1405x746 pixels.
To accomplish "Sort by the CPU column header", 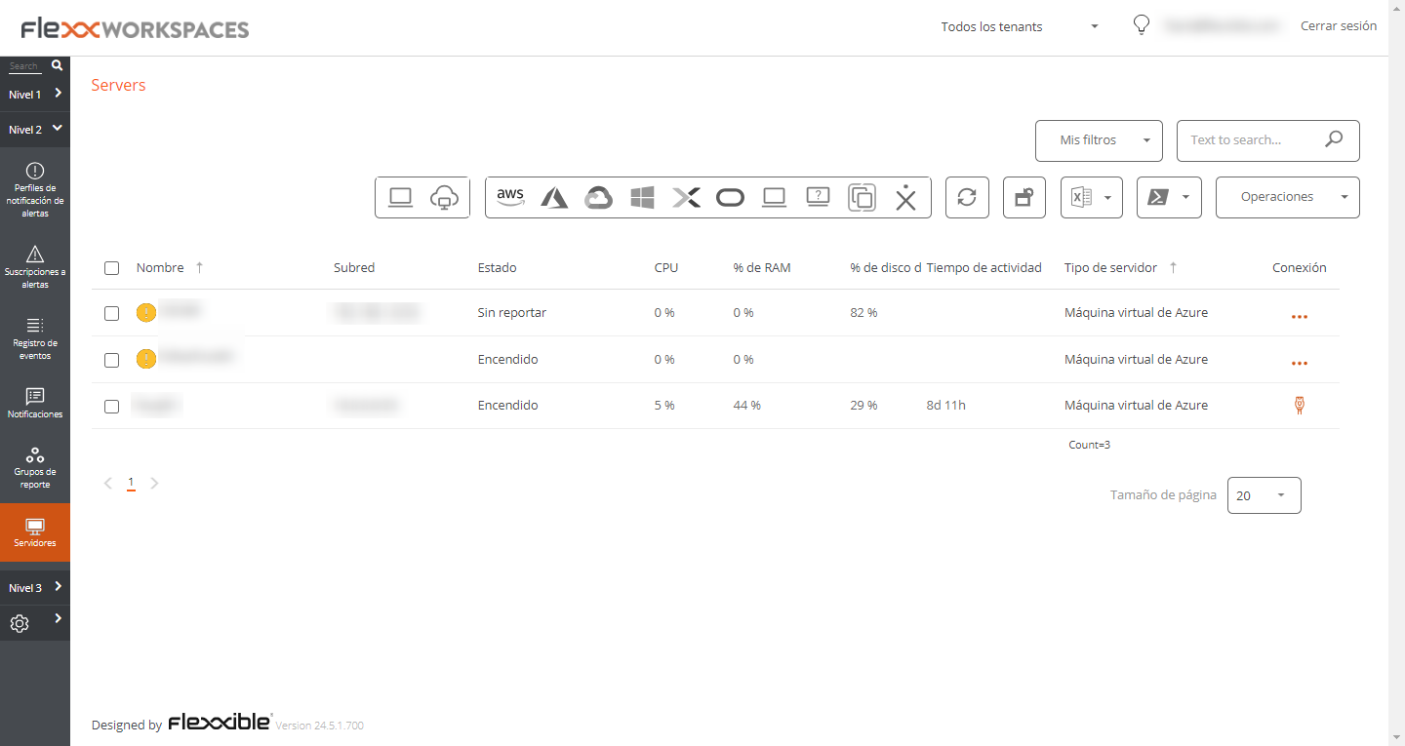I will tap(666, 267).
